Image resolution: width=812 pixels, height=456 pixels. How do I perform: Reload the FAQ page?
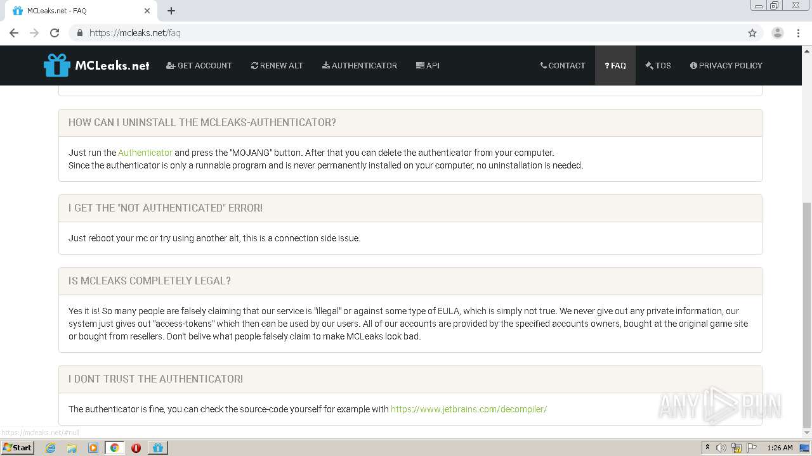pyautogui.click(x=55, y=33)
